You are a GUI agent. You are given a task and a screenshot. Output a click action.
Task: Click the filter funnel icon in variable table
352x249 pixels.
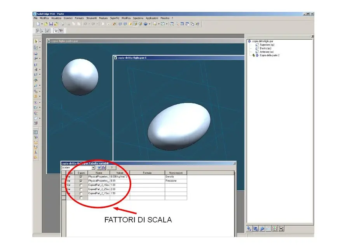99,168
